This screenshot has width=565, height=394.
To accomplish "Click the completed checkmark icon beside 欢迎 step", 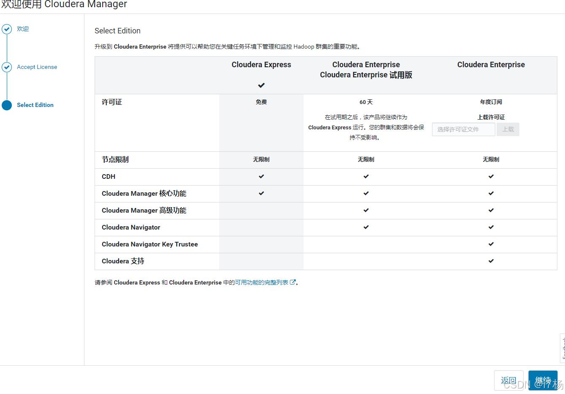I will (7, 29).
